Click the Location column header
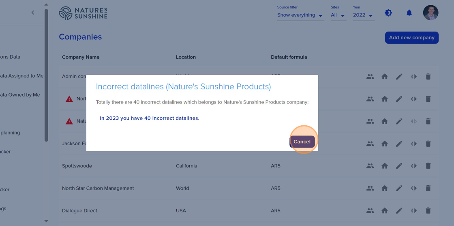 [186, 57]
